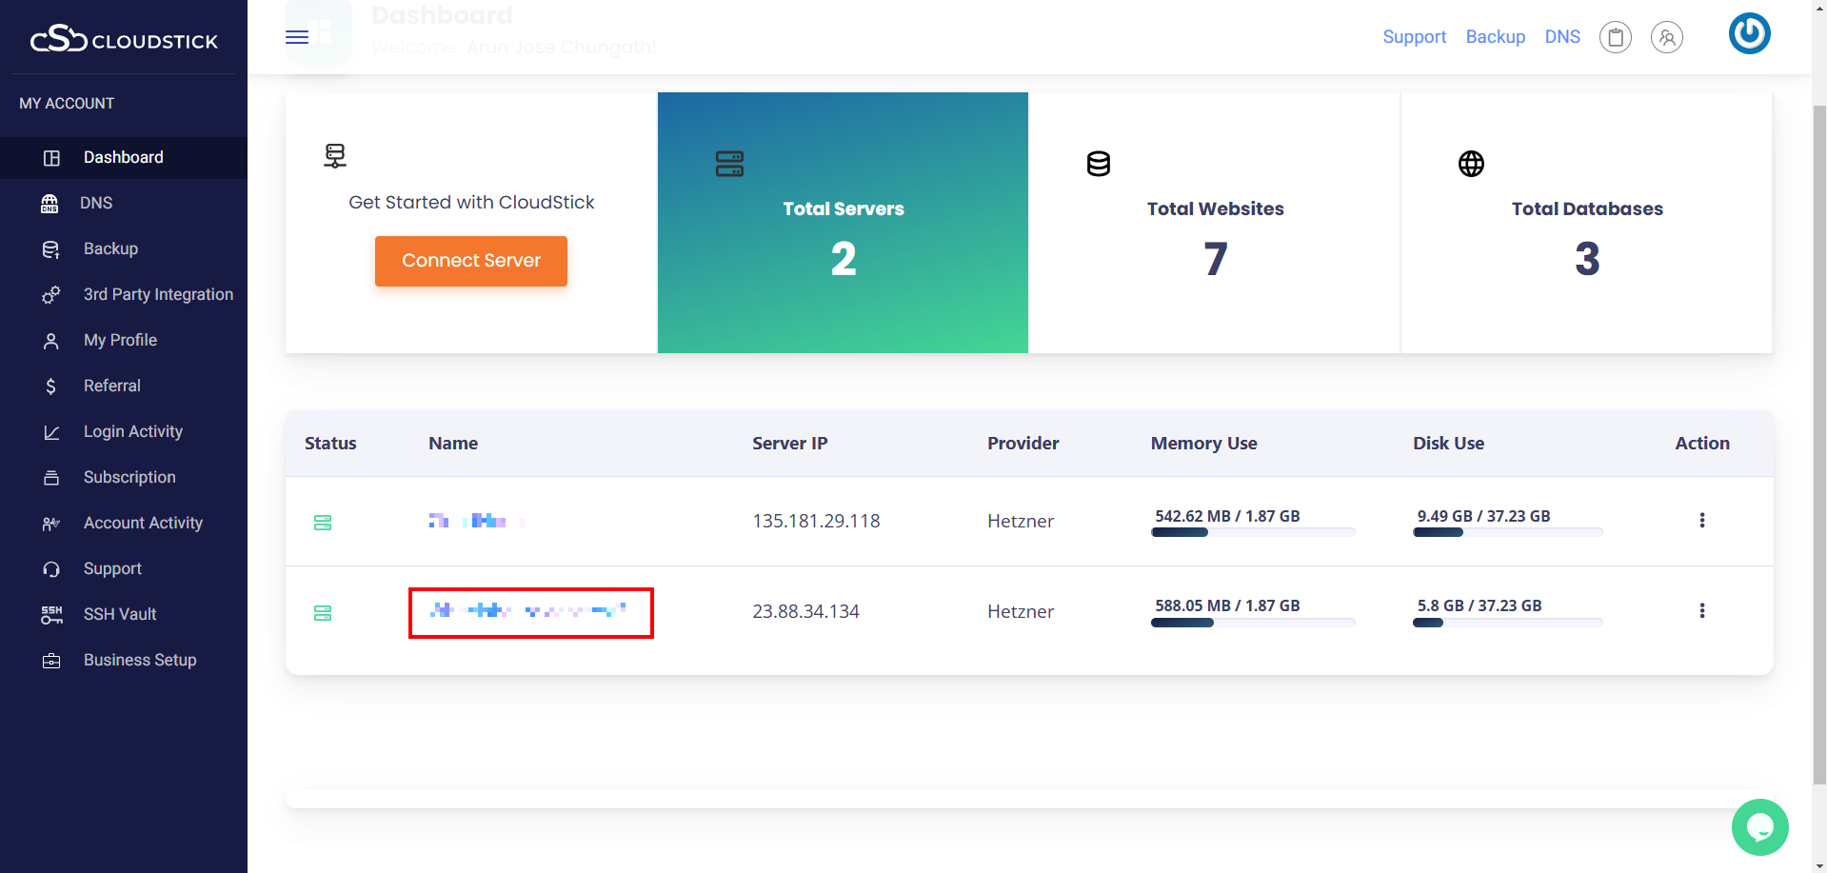
Task: Go to 3rd Party Integration page
Action: pyautogui.click(x=158, y=294)
